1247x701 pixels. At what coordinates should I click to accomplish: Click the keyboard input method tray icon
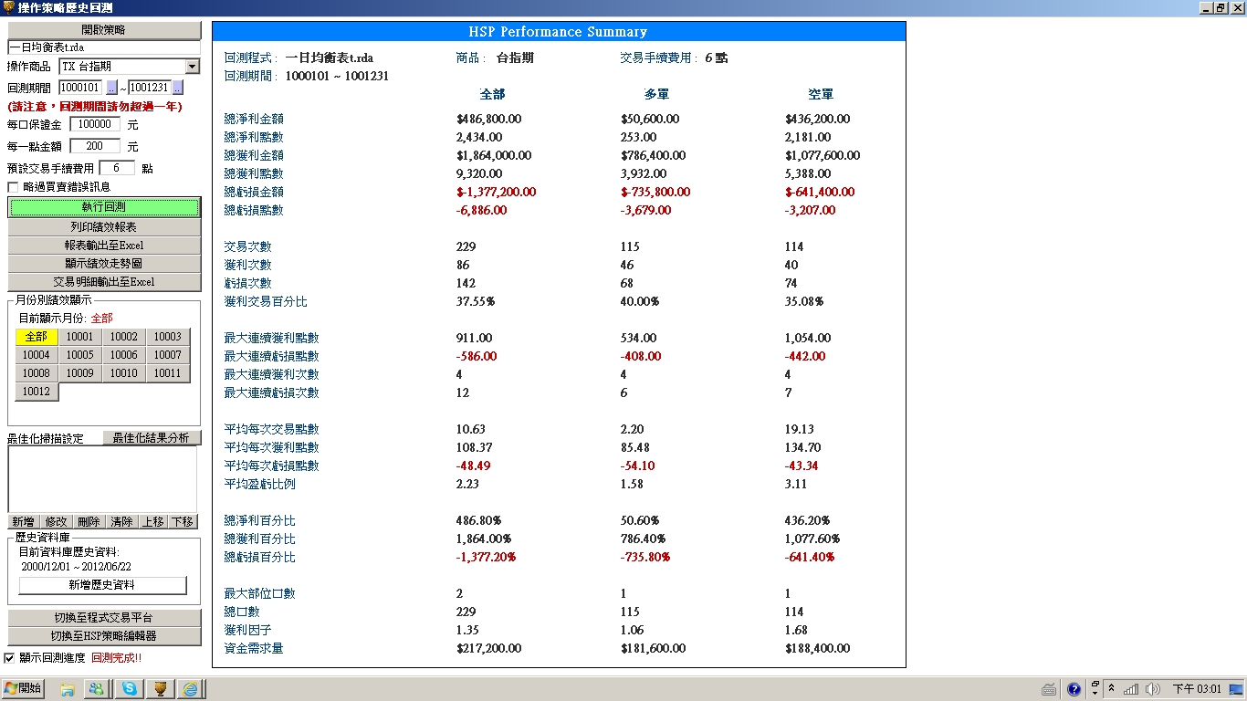[x=1049, y=689]
